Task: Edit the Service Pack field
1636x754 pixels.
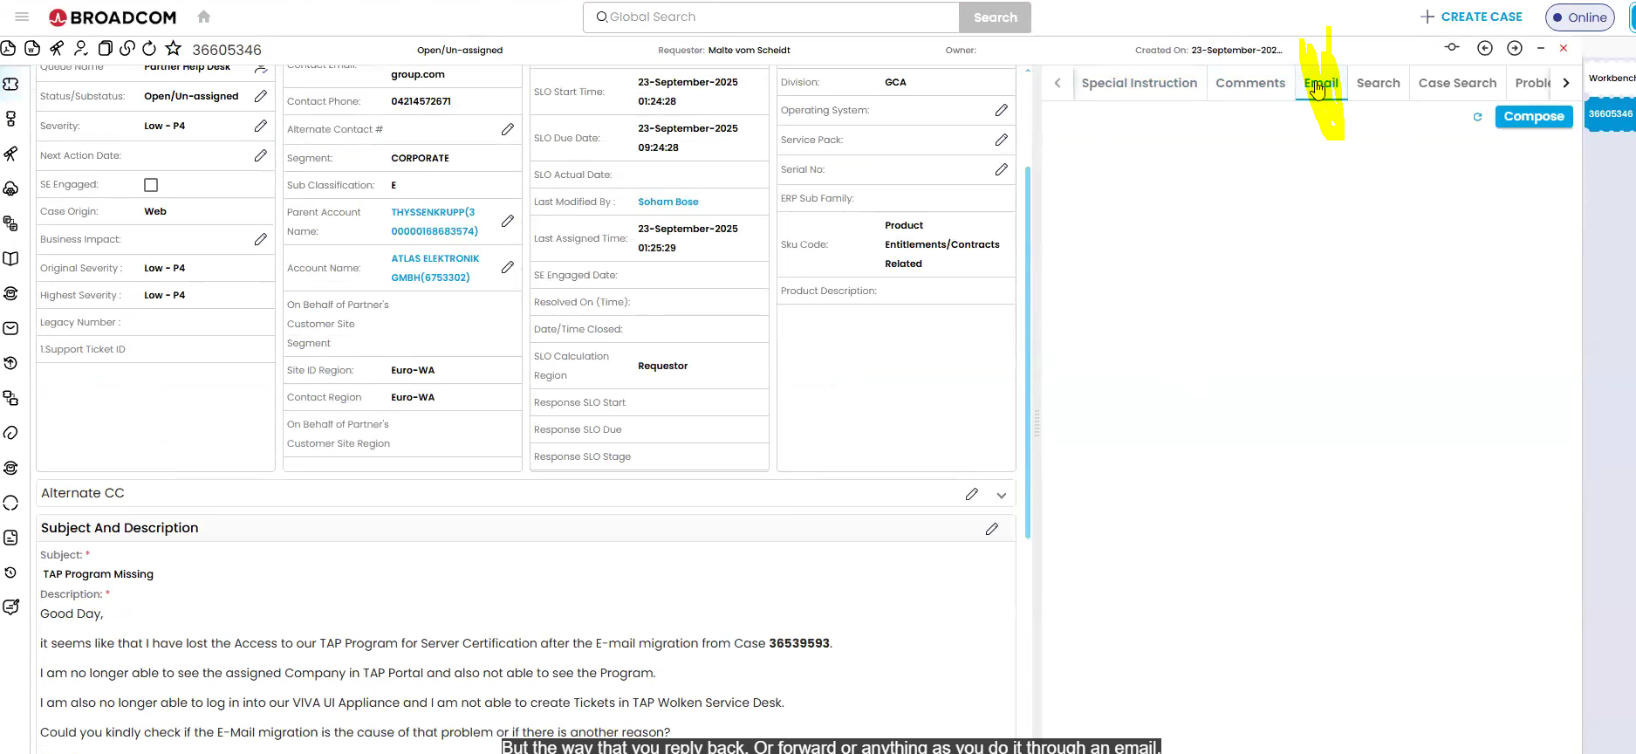Action: tap(1002, 140)
